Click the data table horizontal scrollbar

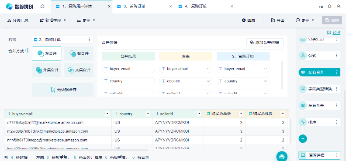tap(76, 150)
